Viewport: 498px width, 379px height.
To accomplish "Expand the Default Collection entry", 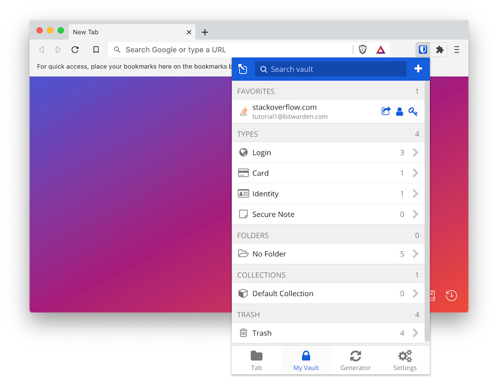I will click(x=328, y=294).
